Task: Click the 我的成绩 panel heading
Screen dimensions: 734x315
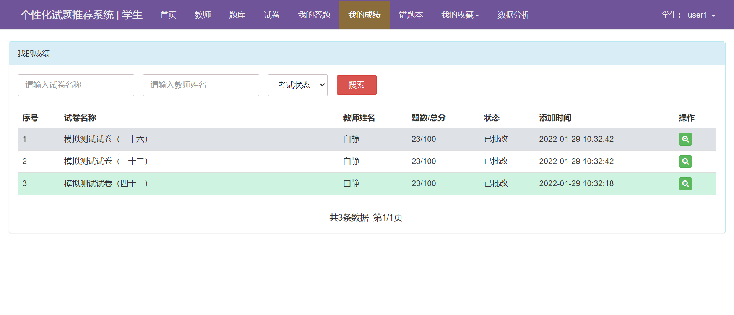Action: tap(34, 54)
